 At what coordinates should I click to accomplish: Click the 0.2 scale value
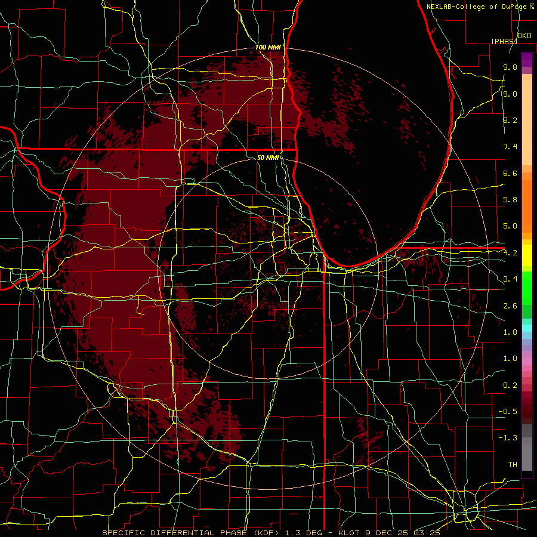(x=510, y=385)
